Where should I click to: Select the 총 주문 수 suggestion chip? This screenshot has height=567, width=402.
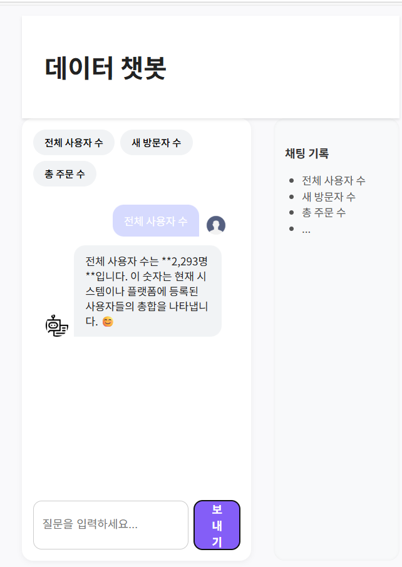(64, 174)
